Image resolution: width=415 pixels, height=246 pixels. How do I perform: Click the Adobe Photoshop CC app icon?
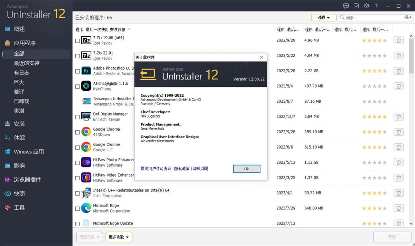tap(86, 71)
